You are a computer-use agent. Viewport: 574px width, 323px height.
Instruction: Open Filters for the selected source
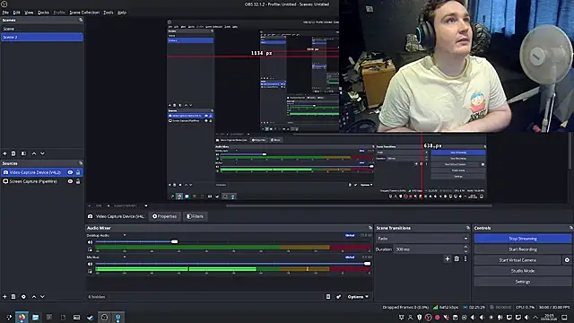click(x=196, y=216)
